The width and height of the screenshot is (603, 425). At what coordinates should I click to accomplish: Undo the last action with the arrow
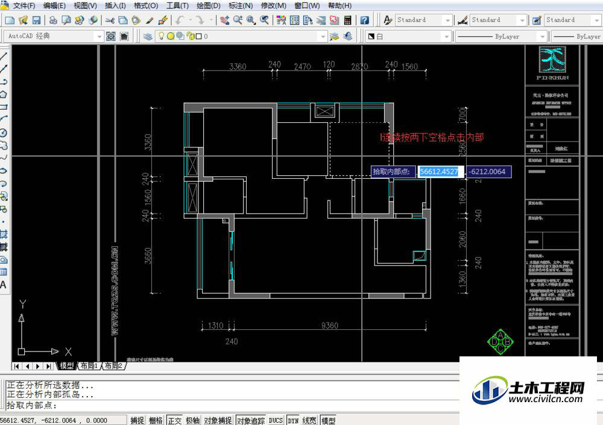(180, 20)
